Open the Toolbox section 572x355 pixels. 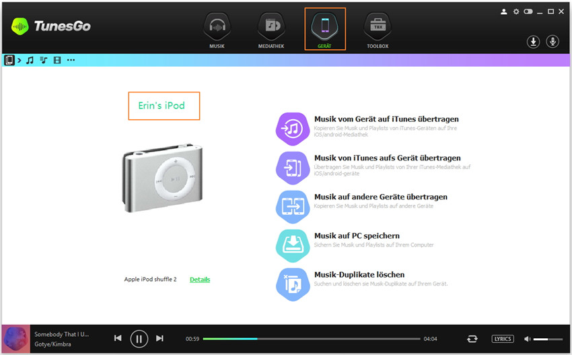(378, 30)
